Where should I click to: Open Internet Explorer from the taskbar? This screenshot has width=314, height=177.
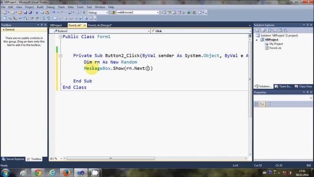(x=52, y=173)
